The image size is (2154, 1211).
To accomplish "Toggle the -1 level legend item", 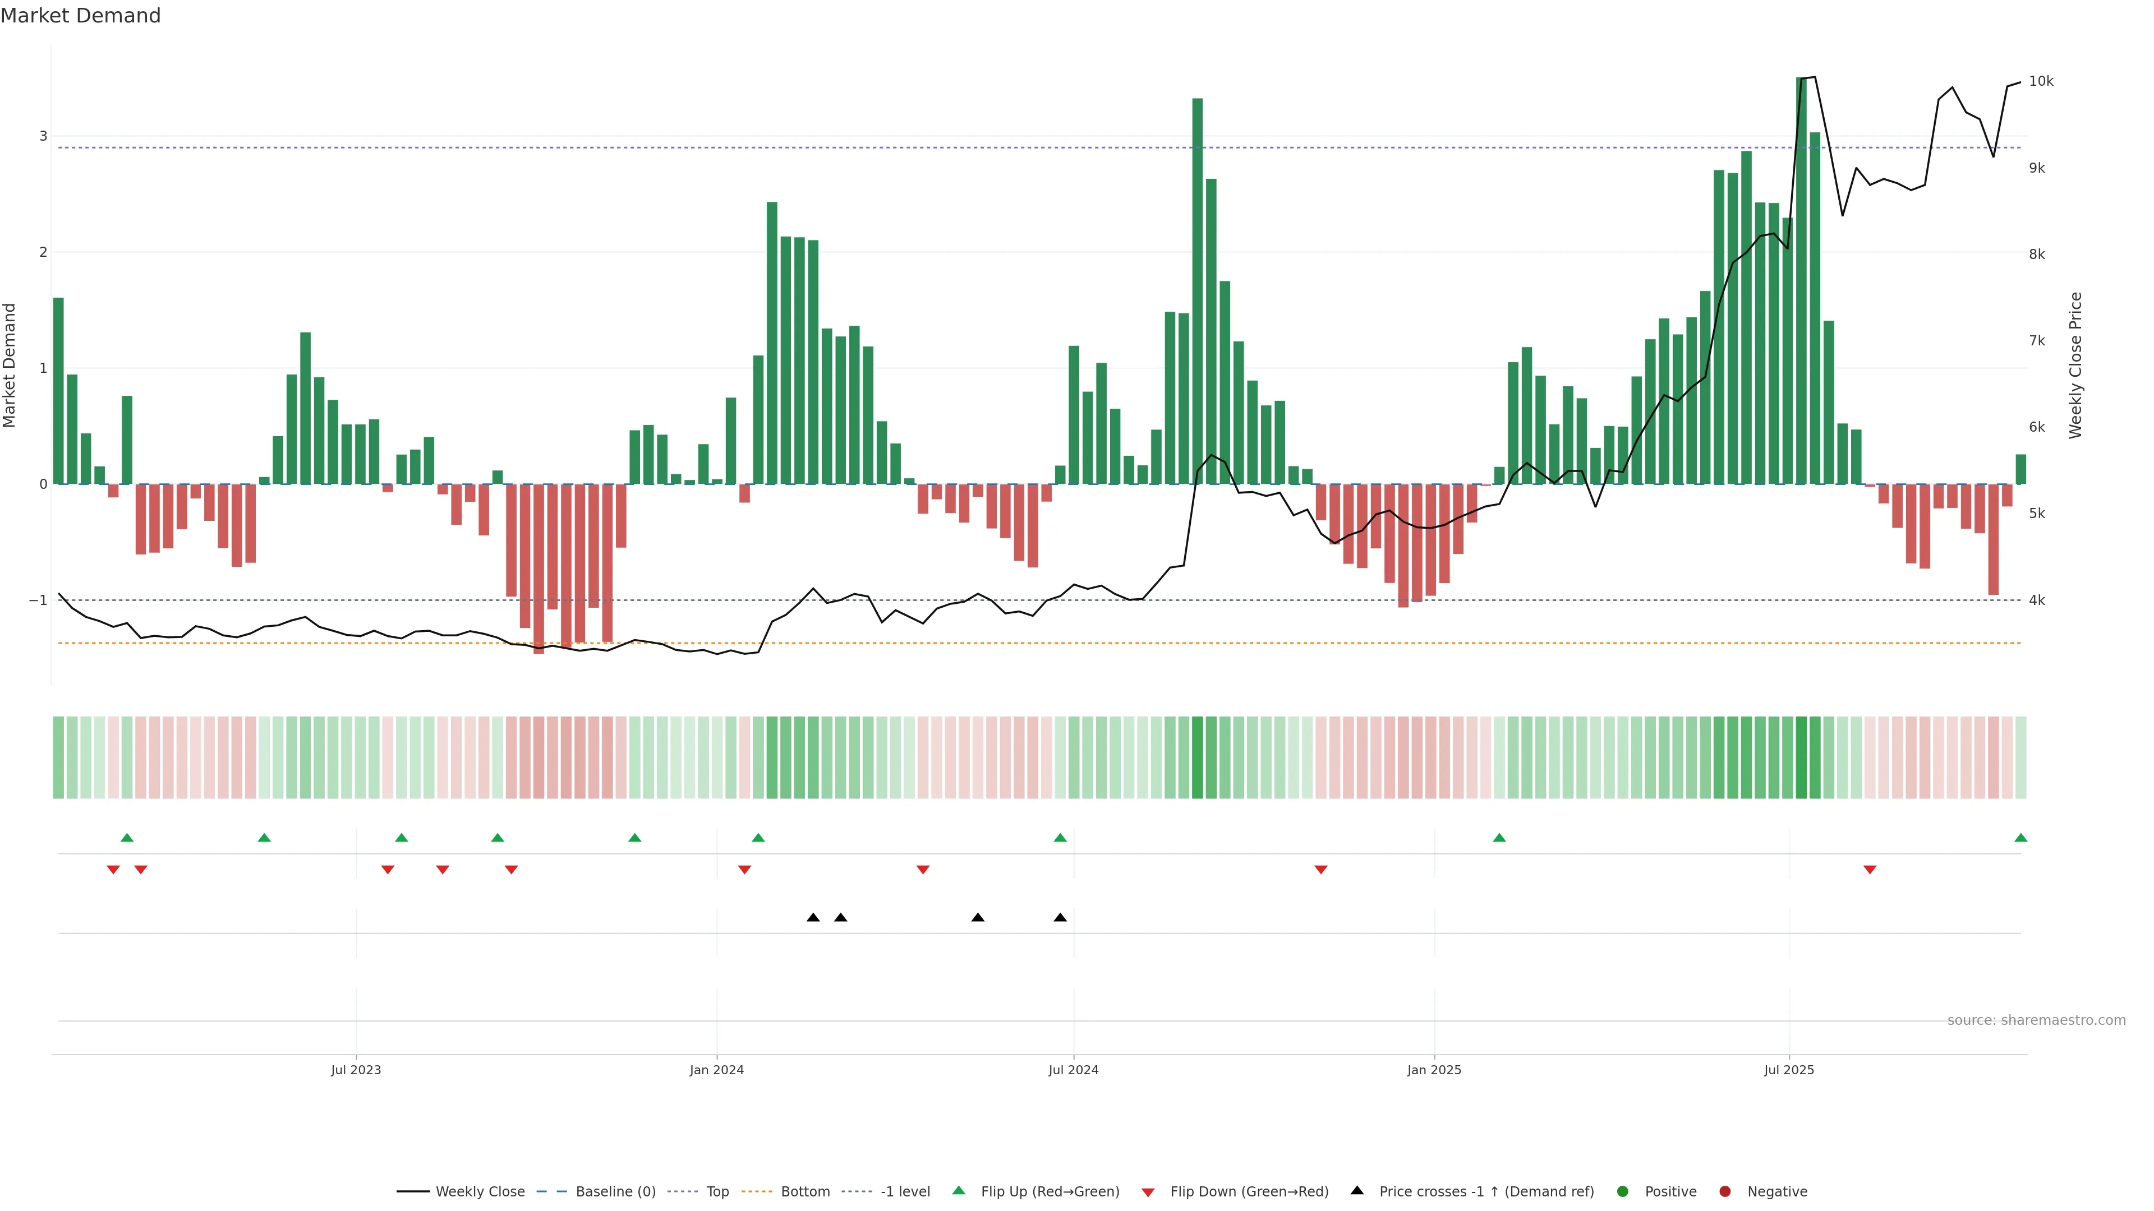I will pyautogui.click(x=905, y=1191).
